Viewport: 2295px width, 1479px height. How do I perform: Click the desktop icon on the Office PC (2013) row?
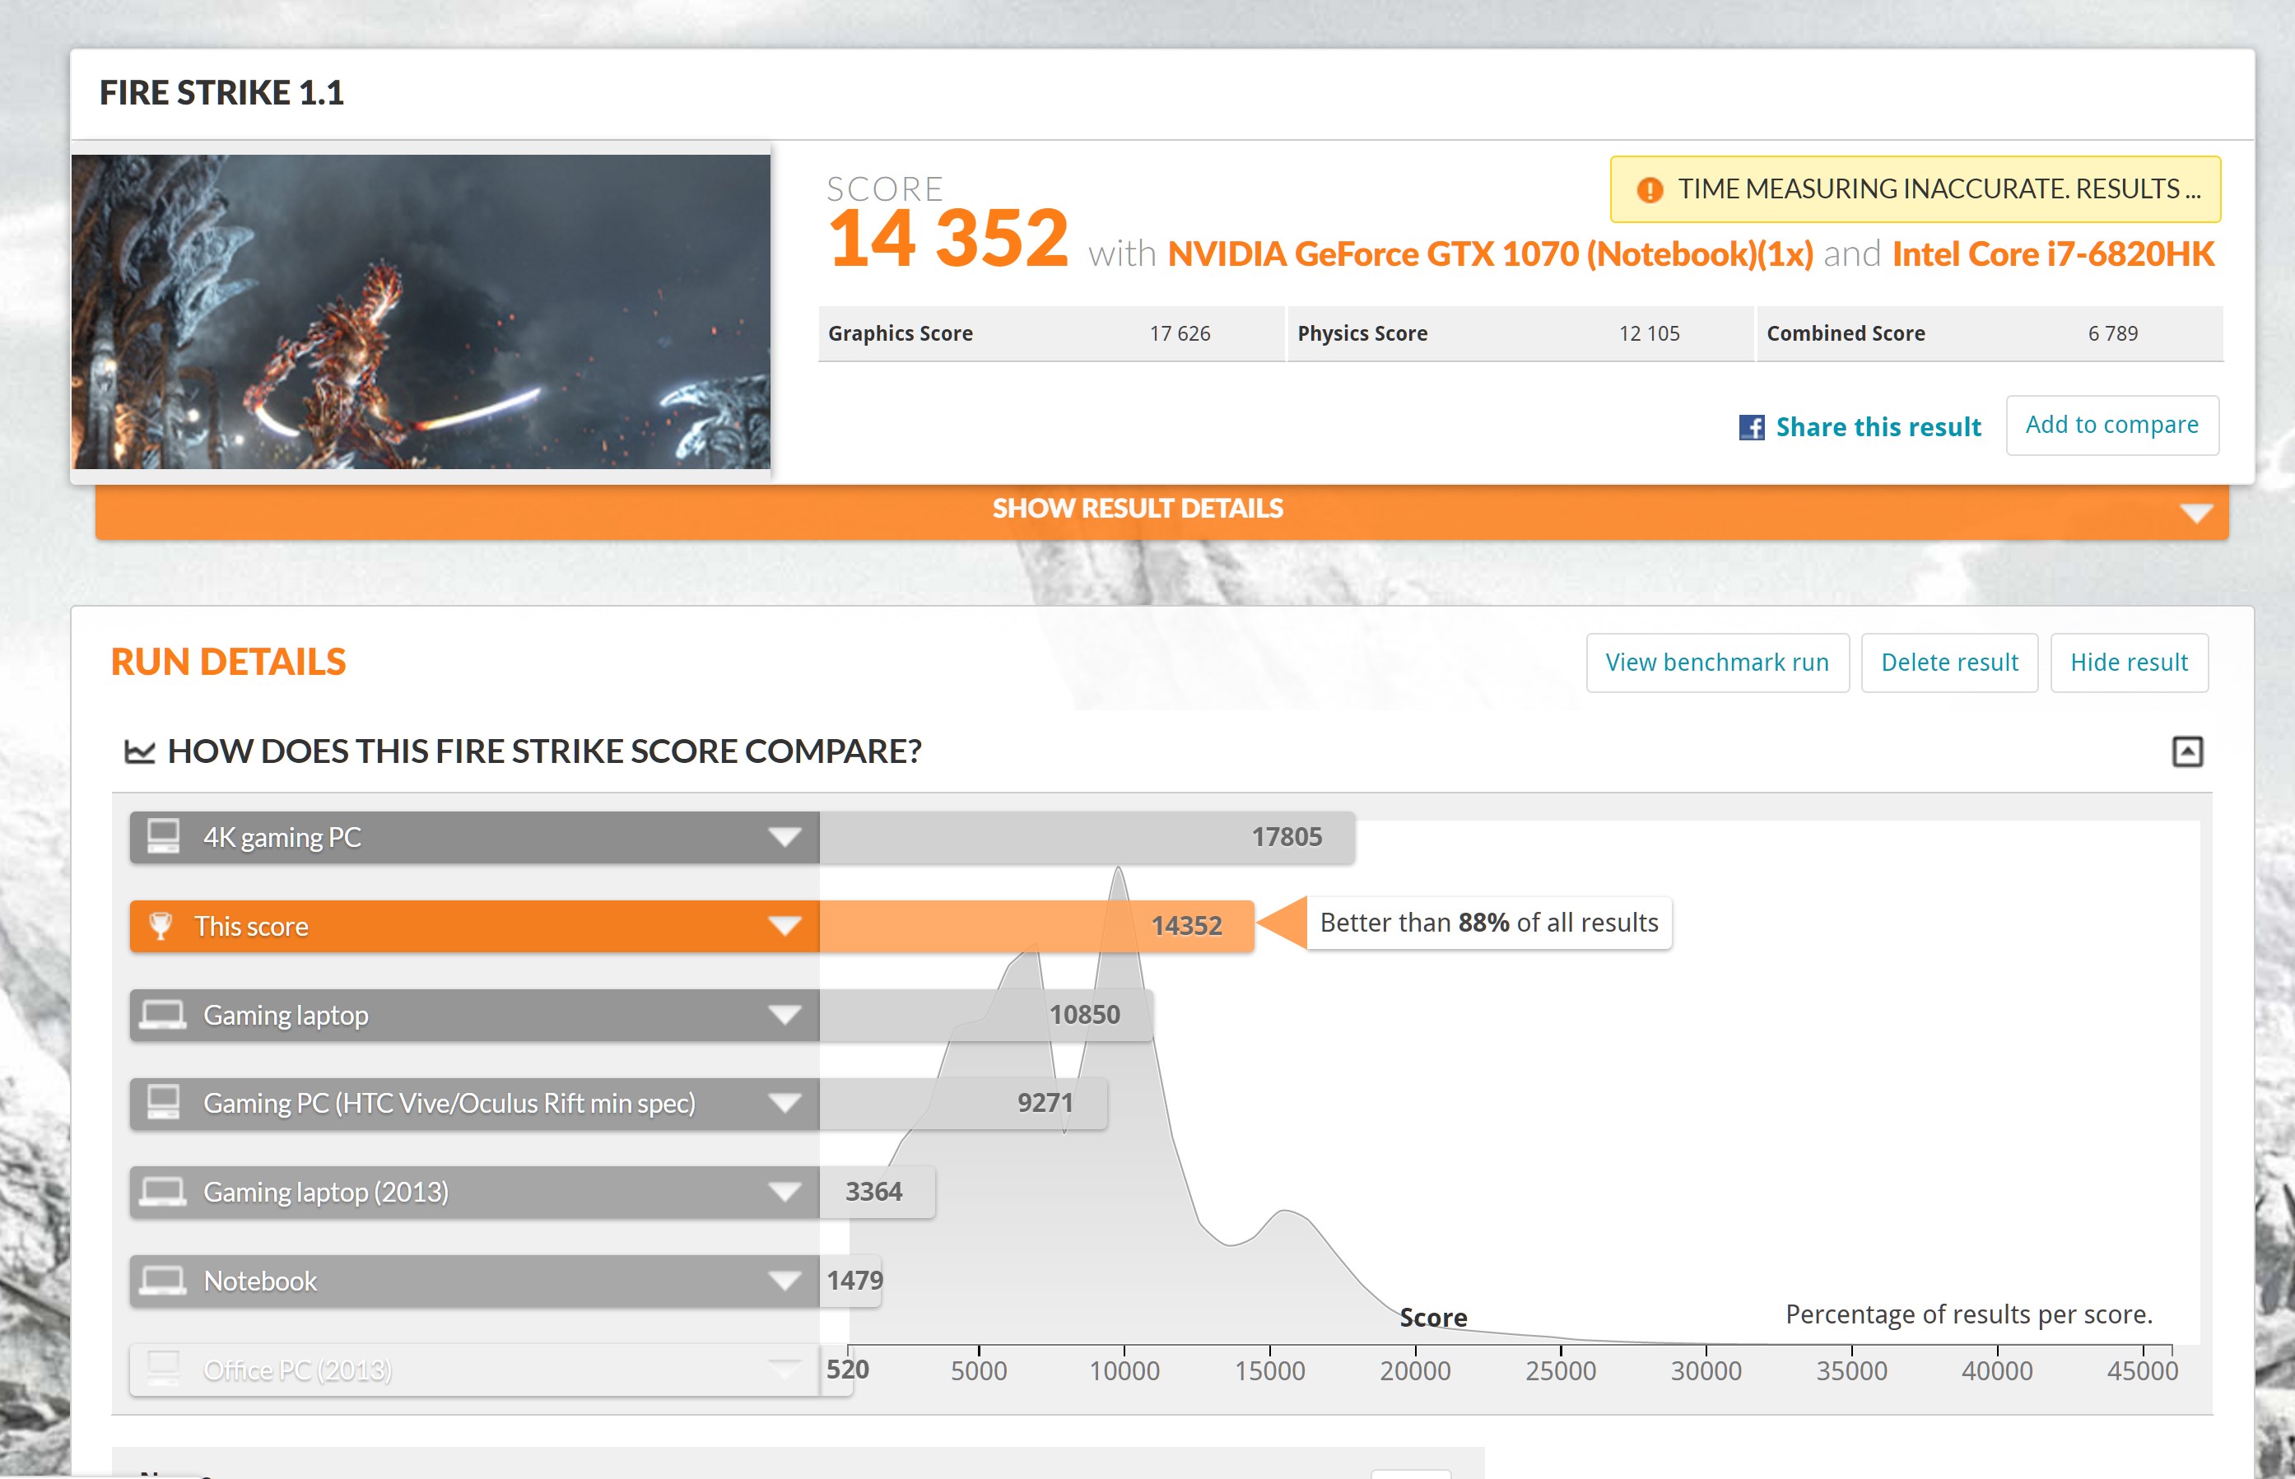tap(163, 1369)
